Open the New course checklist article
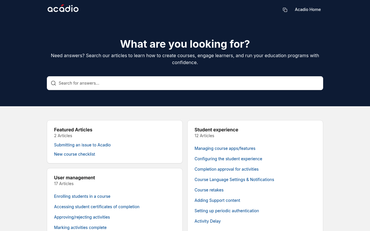 75,154
